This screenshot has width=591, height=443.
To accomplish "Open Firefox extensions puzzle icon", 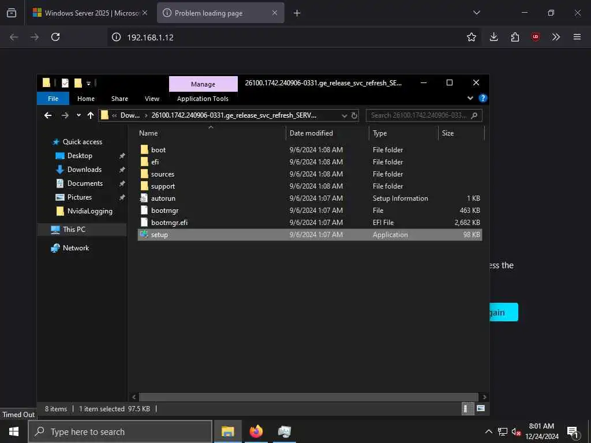I will 515,37.
